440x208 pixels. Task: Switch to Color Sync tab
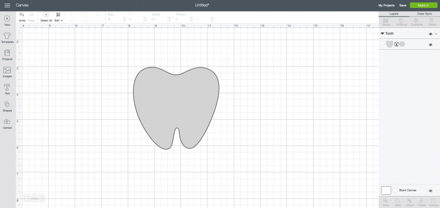click(x=425, y=14)
